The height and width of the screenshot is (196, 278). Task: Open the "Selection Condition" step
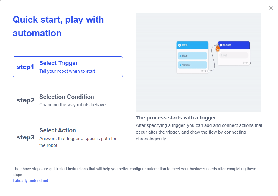pos(67,97)
